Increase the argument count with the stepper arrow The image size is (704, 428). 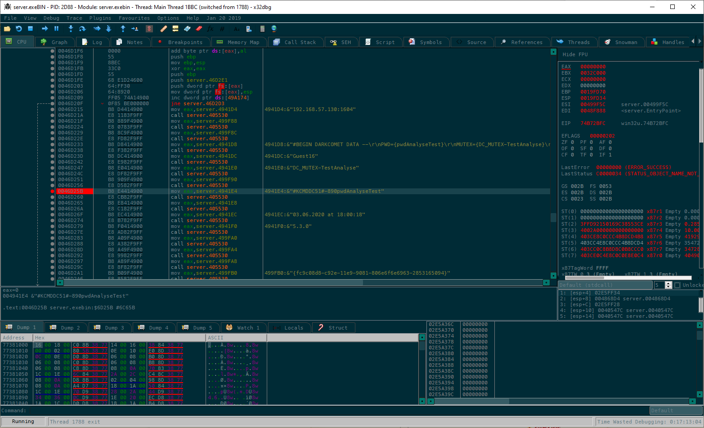pos(669,283)
